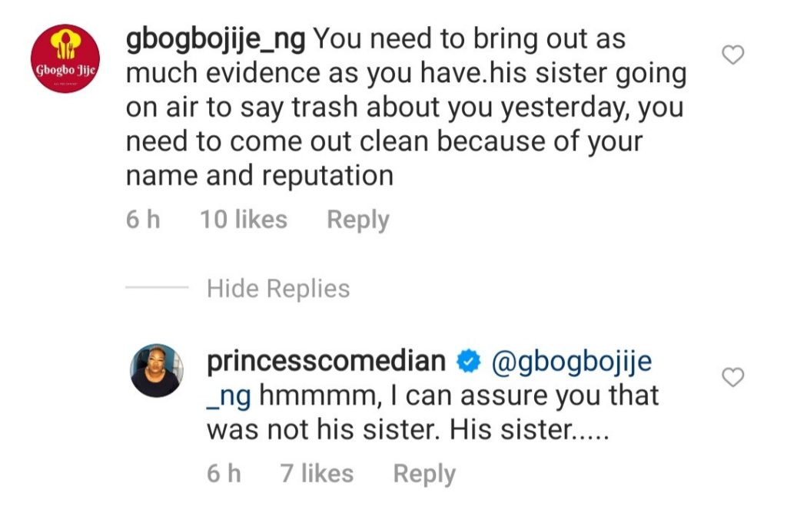Visit the princesscomedian username profile
Viewport: 787px width, 513px height.
(x=326, y=362)
